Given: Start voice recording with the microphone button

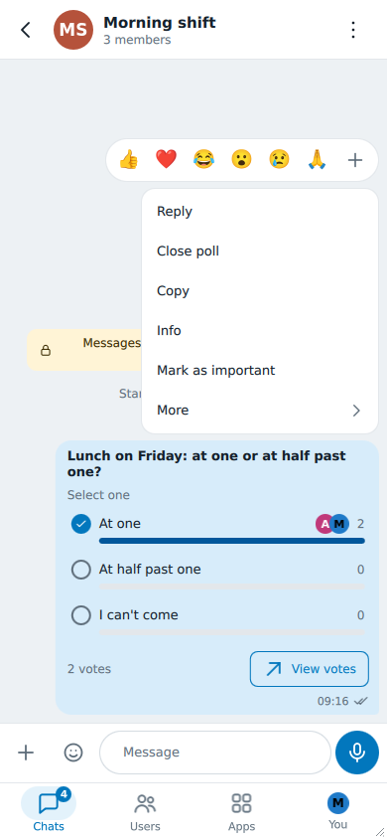Looking at the screenshot, I should tap(357, 753).
